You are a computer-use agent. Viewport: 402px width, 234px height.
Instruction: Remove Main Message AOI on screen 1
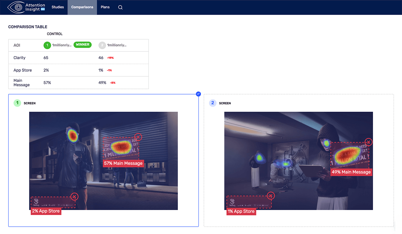click(138, 137)
